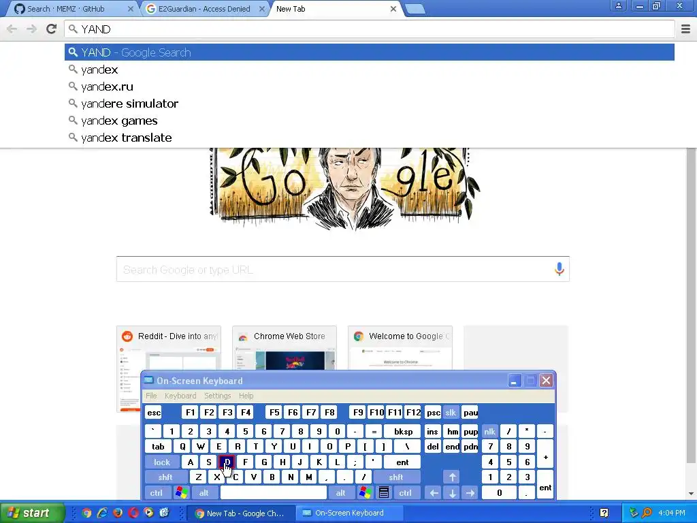Open the Windows start menu
Image resolution: width=697 pixels, height=523 pixels.
(x=32, y=513)
